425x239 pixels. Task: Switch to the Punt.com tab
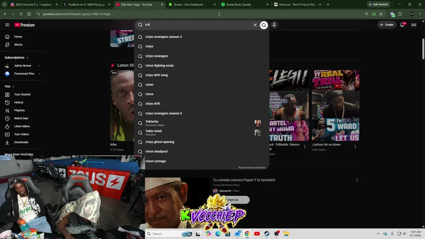[x=297, y=5]
